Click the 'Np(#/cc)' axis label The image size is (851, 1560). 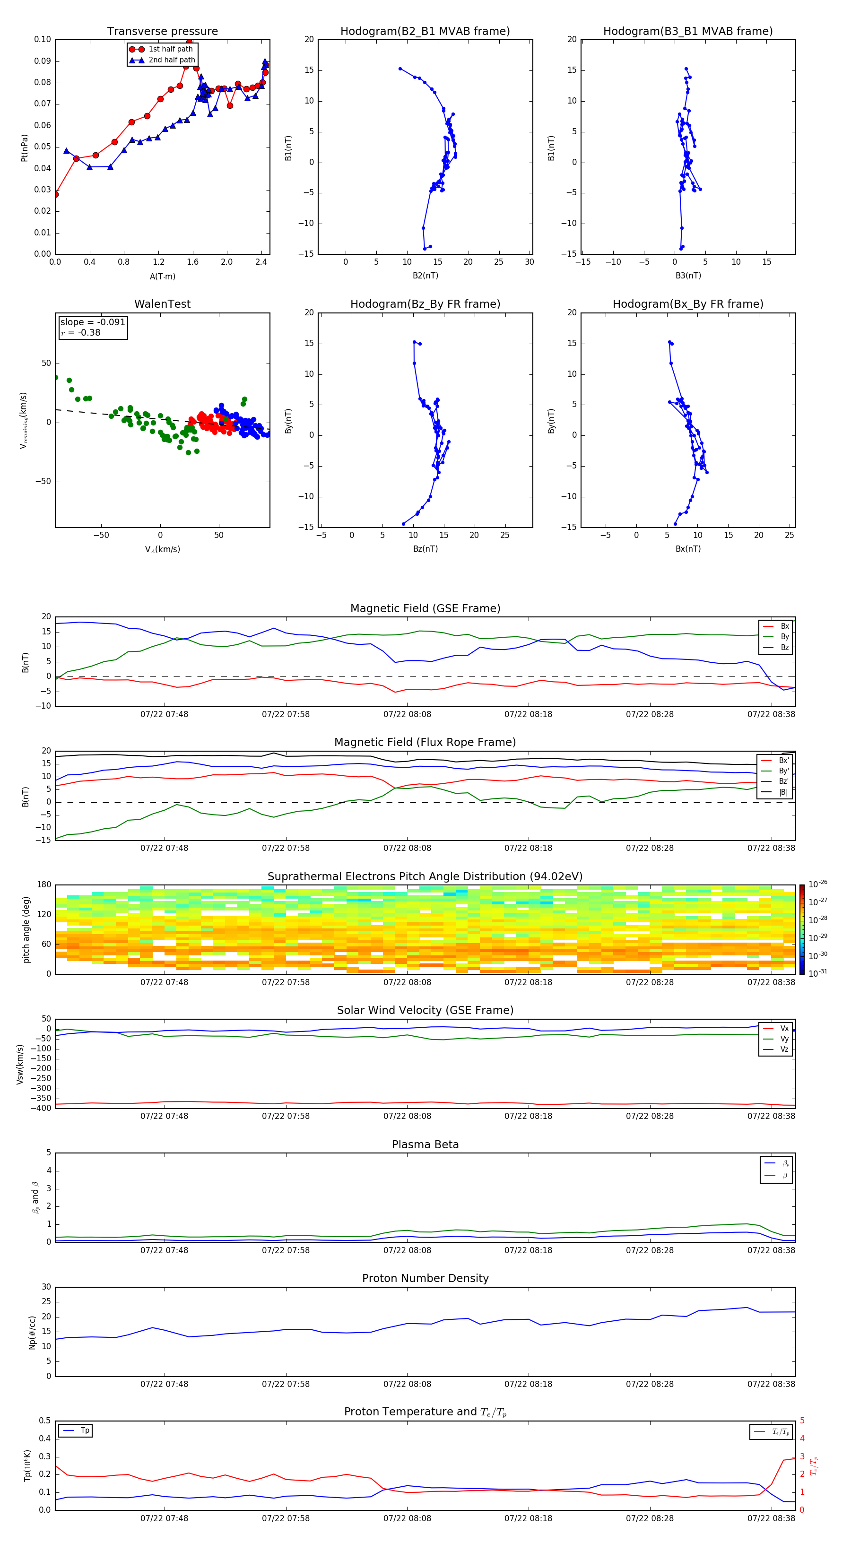[32, 1332]
